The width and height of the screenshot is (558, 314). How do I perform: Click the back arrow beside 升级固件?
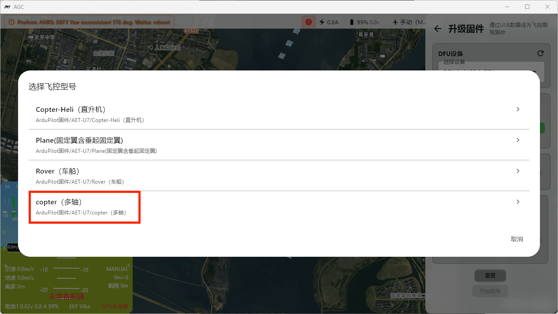437,29
